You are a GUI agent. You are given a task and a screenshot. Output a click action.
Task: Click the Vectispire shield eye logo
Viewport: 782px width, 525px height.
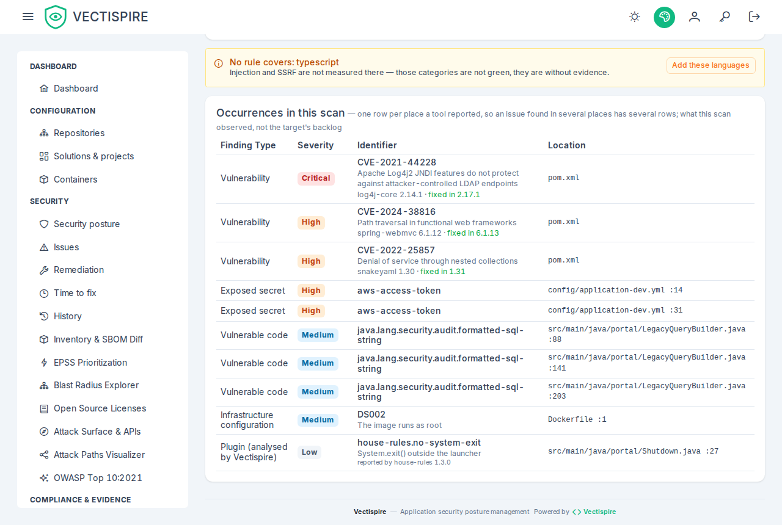click(x=56, y=17)
